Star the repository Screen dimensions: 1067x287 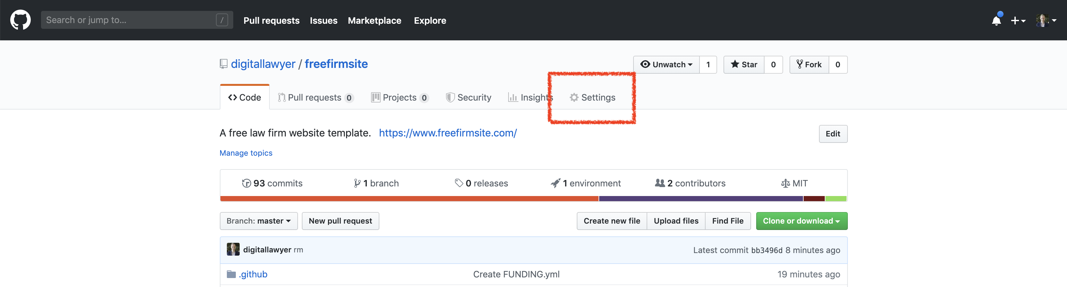pos(744,65)
